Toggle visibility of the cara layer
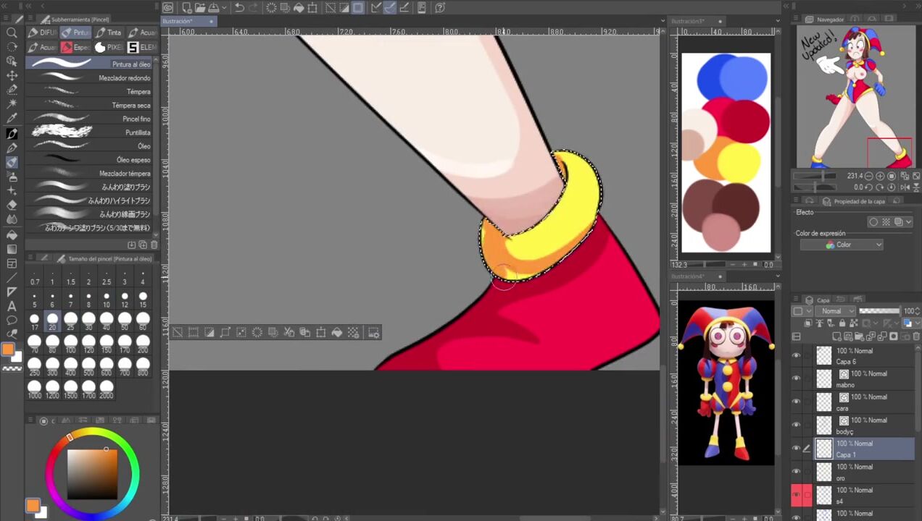 796,402
